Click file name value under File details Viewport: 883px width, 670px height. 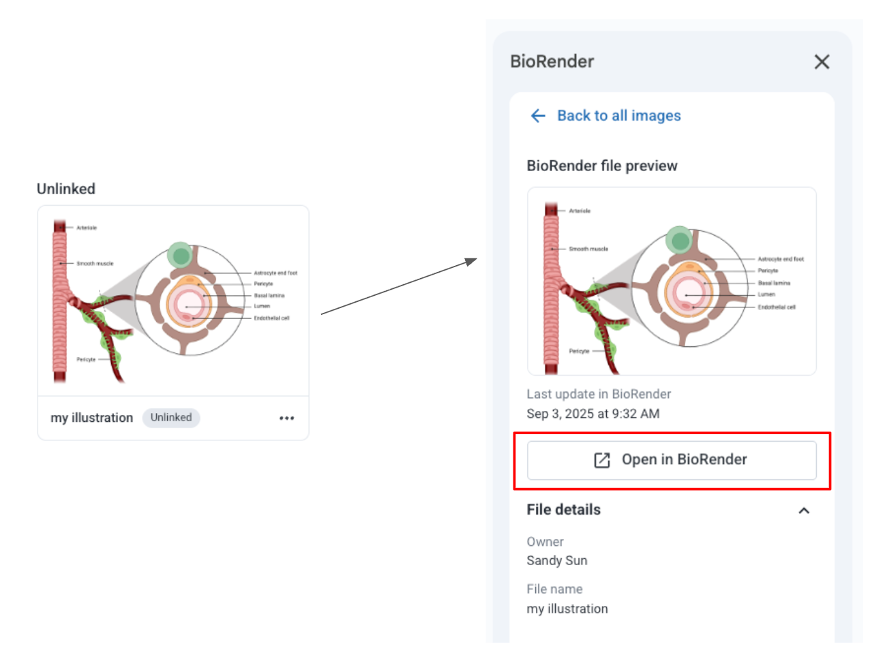tap(567, 609)
